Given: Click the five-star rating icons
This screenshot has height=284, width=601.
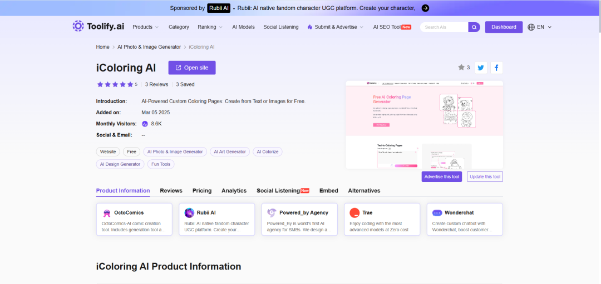Looking at the screenshot, I should coord(115,84).
